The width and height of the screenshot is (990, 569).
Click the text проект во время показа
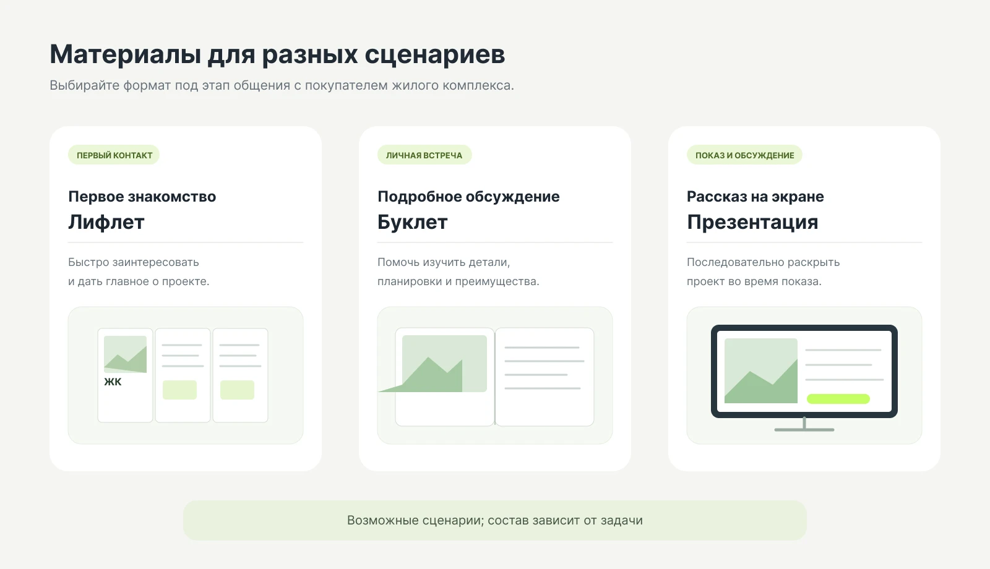[x=754, y=281]
